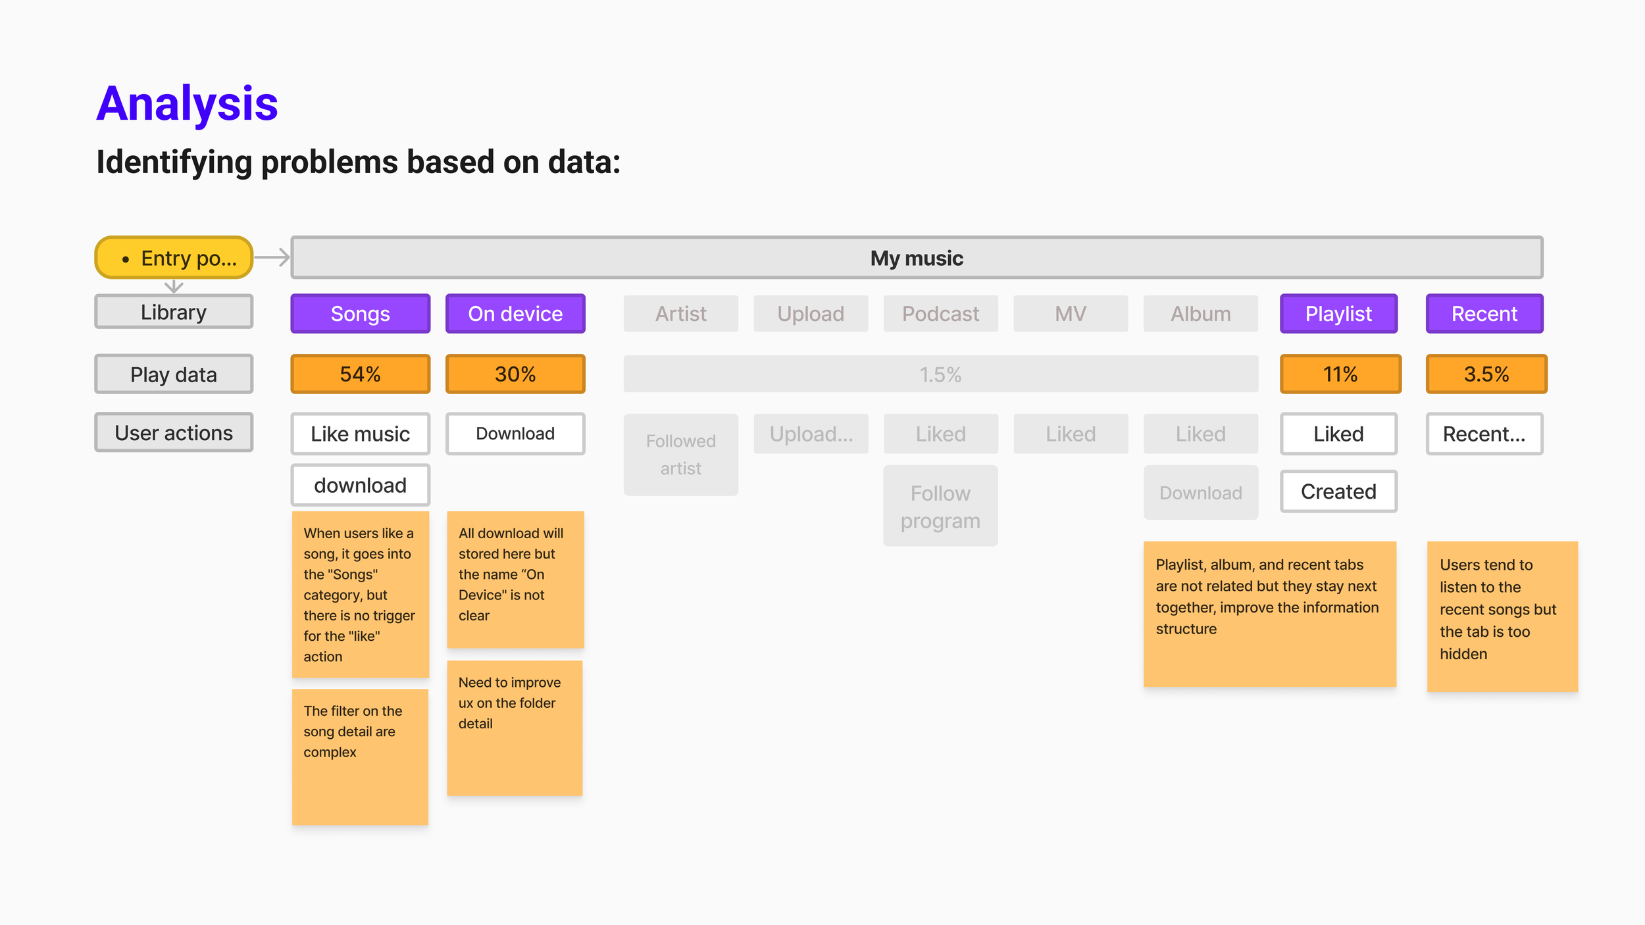The height and width of the screenshot is (925, 1645).
Task: Select the On device tab
Action: coord(515,314)
